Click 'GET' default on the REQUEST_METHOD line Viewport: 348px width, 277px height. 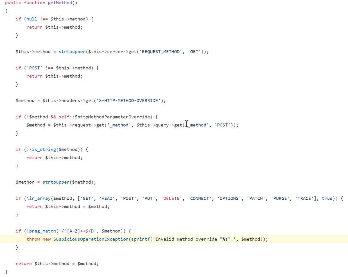(194, 52)
